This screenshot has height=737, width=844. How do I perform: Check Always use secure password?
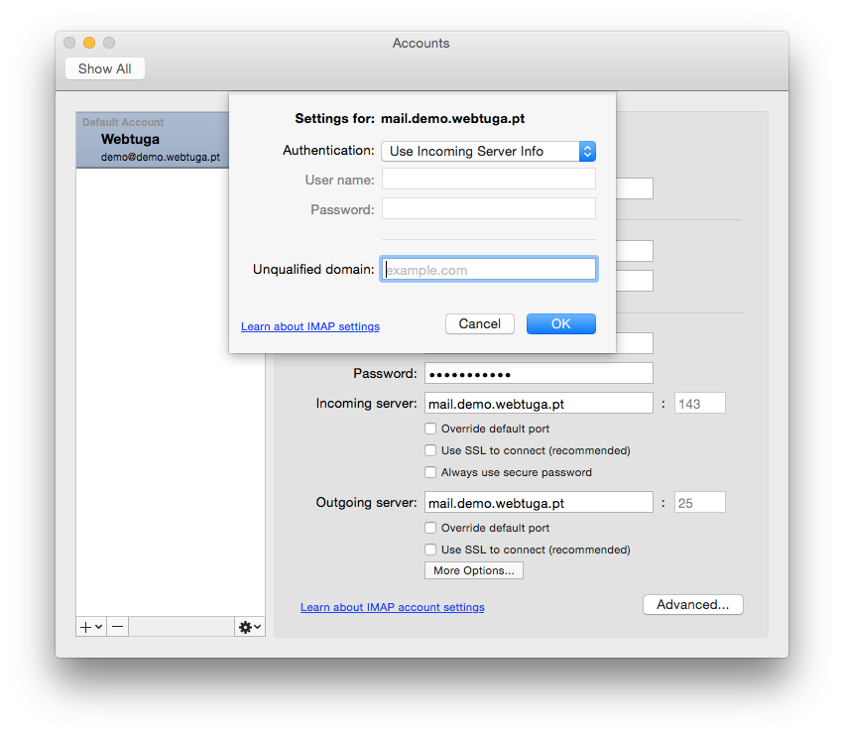pos(430,471)
